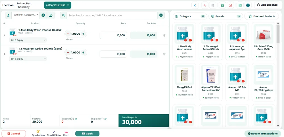Add Abpara 1% 100ml Paracetamol IV card
The height and width of the screenshot is (137, 284).
(x=211, y=82)
